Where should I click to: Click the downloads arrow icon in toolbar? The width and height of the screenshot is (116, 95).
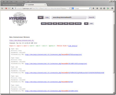click(x=93, y=8)
